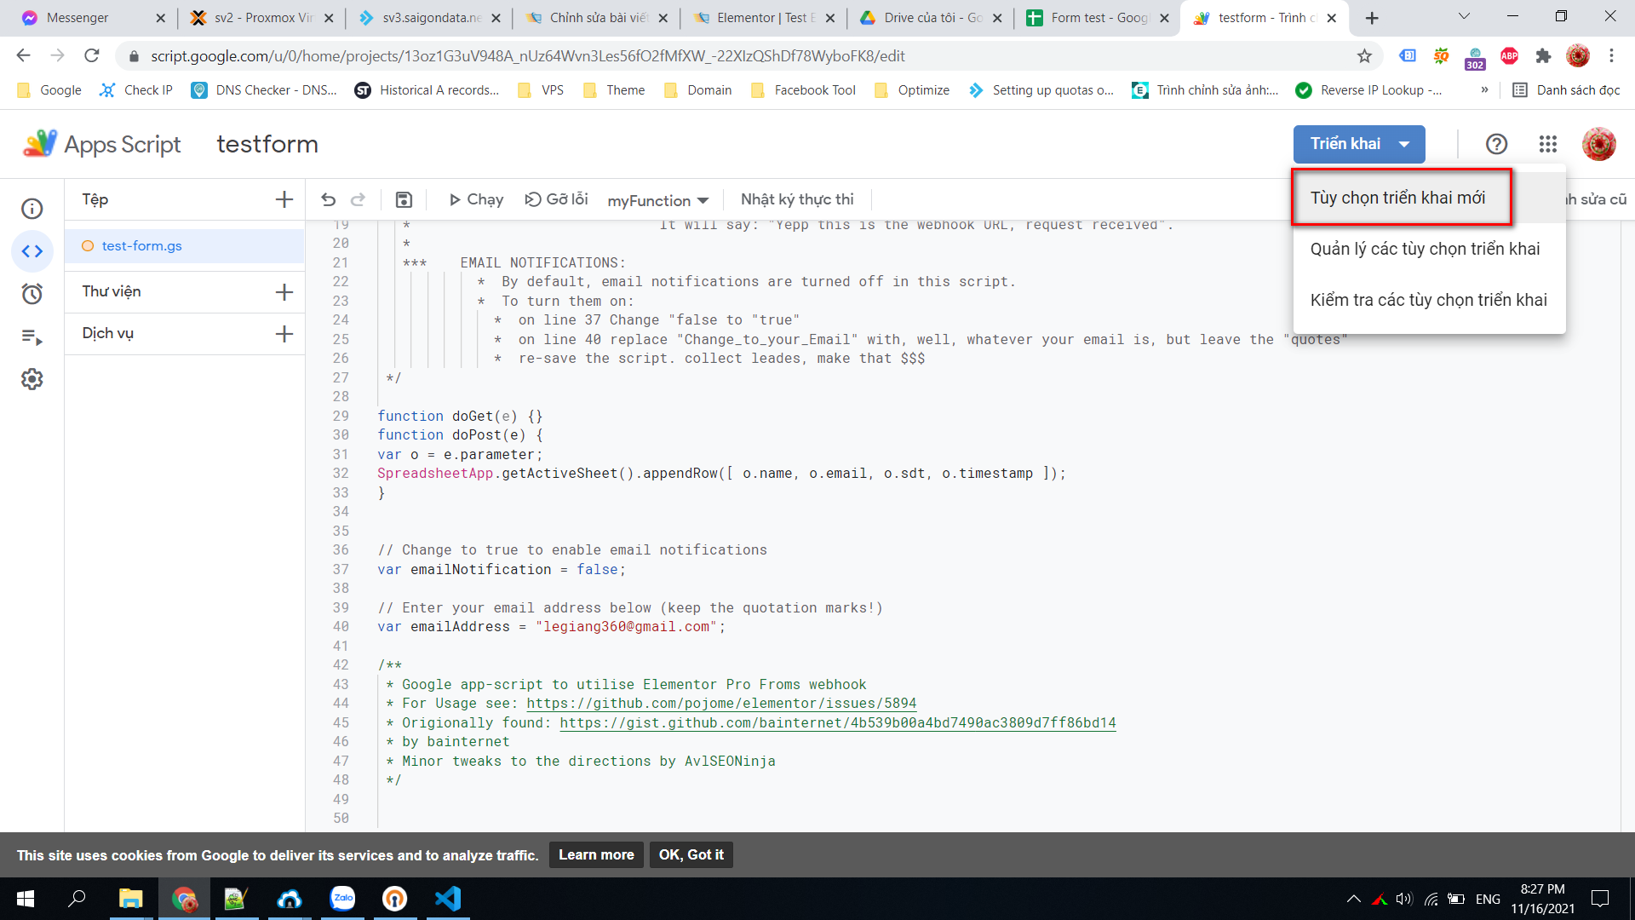
Task: Expand the Triển khai deploy dropdown button
Action: point(1359,144)
